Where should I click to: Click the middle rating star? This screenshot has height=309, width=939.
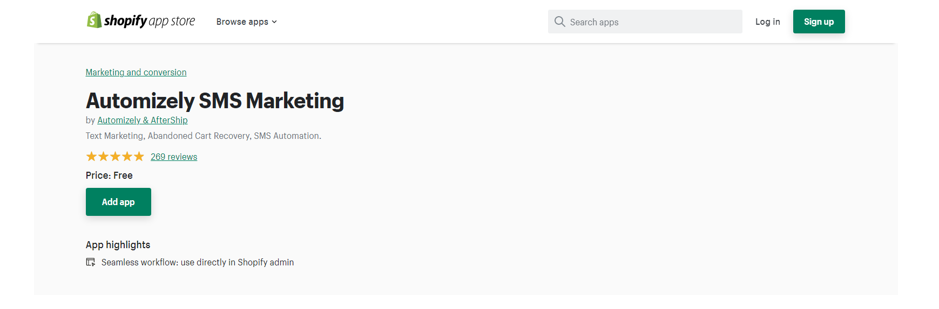click(x=115, y=157)
